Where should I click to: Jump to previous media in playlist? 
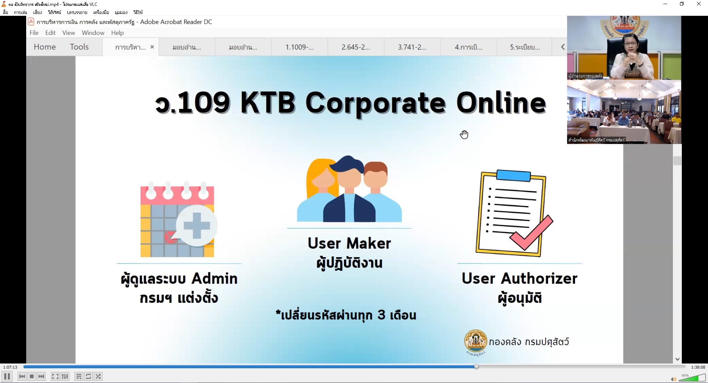tap(22, 376)
